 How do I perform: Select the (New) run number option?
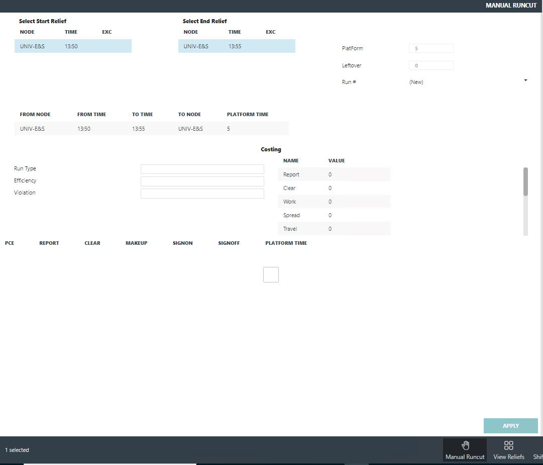(416, 82)
